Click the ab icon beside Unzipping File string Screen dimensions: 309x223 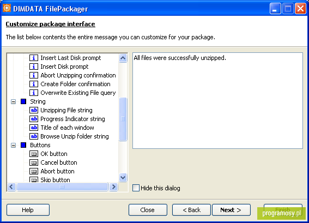pos(34,110)
